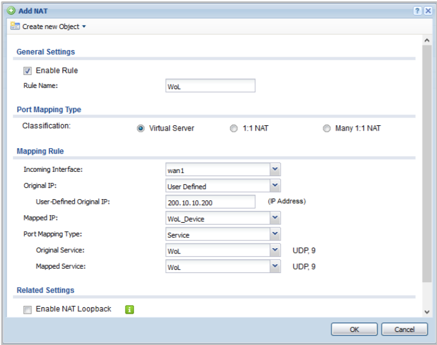Expand the Original IP dropdown
The height and width of the screenshot is (345, 437).
[x=275, y=186]
